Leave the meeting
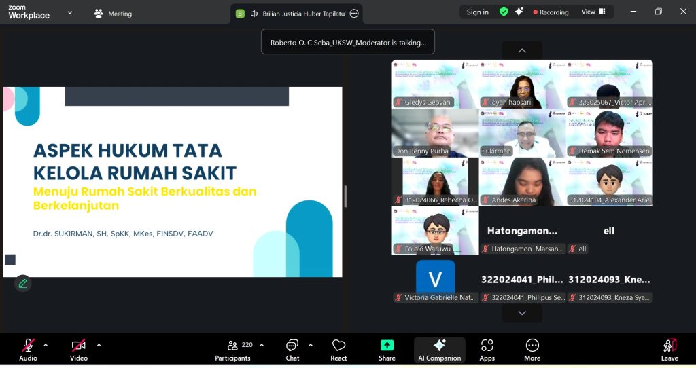Screen dimensions: 696x368 click(669, 350)
